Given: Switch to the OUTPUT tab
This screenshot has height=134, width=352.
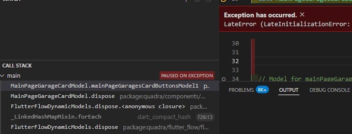Looking at the screenshot, I should 289,90.
